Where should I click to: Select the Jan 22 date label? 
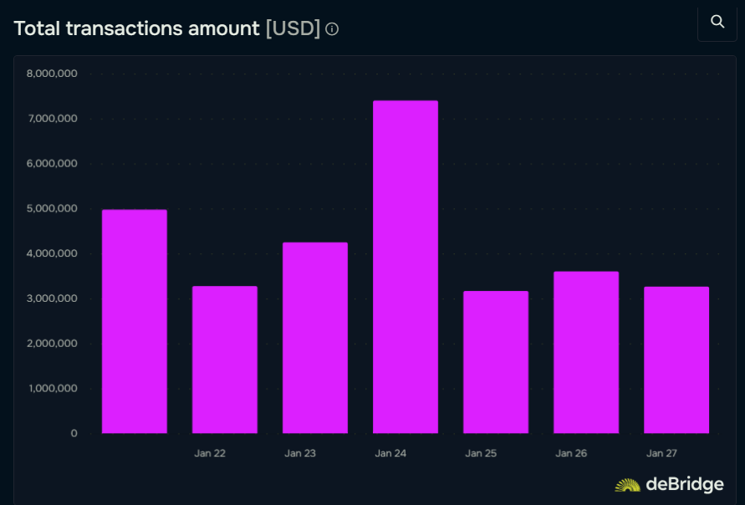210,452
